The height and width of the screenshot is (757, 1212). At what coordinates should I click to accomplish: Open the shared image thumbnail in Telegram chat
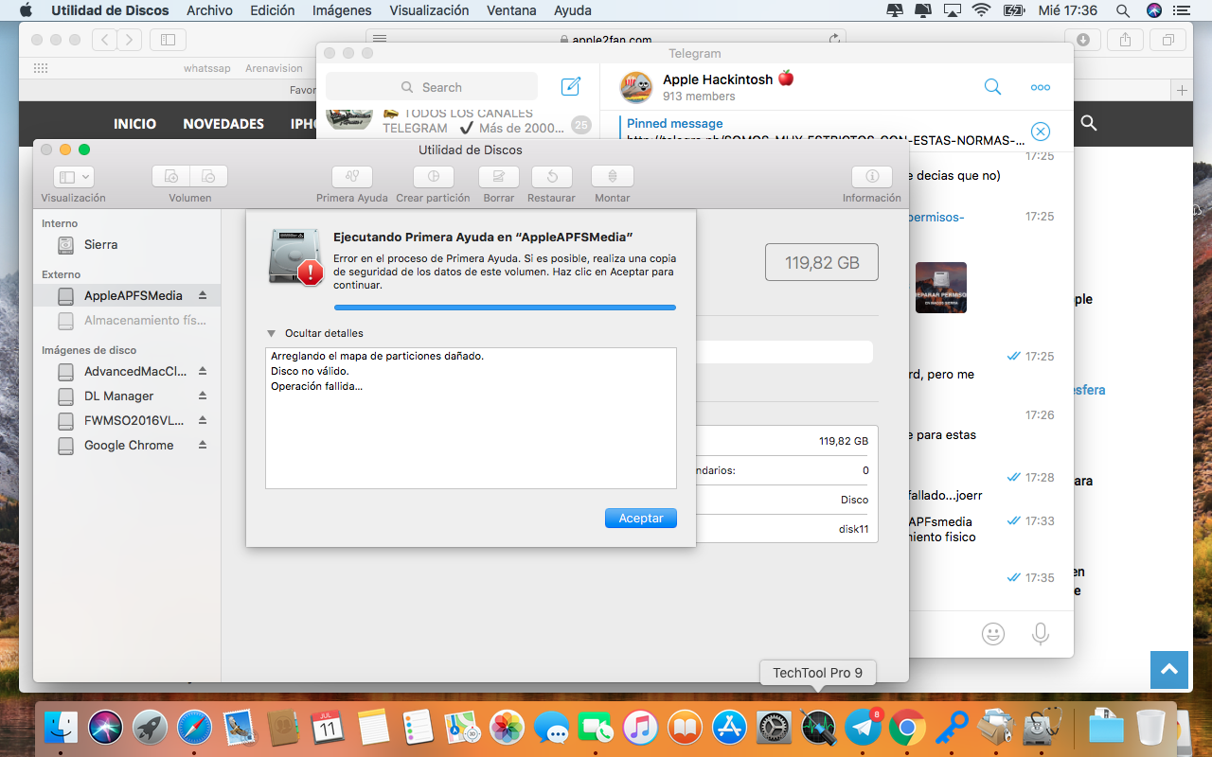[941, 288]
